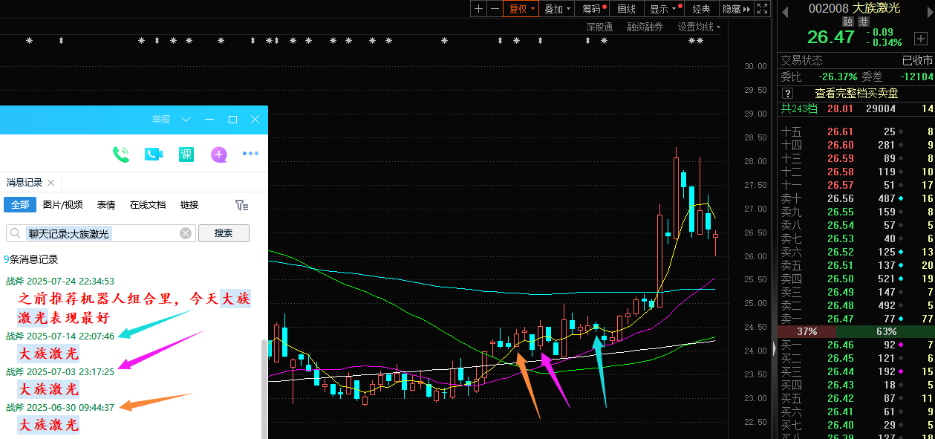This screenshot has width=935, height=439.
Task: Open the three-dot more options menu
Action: (250, 155)
